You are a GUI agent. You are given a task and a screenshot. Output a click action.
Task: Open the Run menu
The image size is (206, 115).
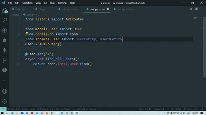click(x=52, y=3)
